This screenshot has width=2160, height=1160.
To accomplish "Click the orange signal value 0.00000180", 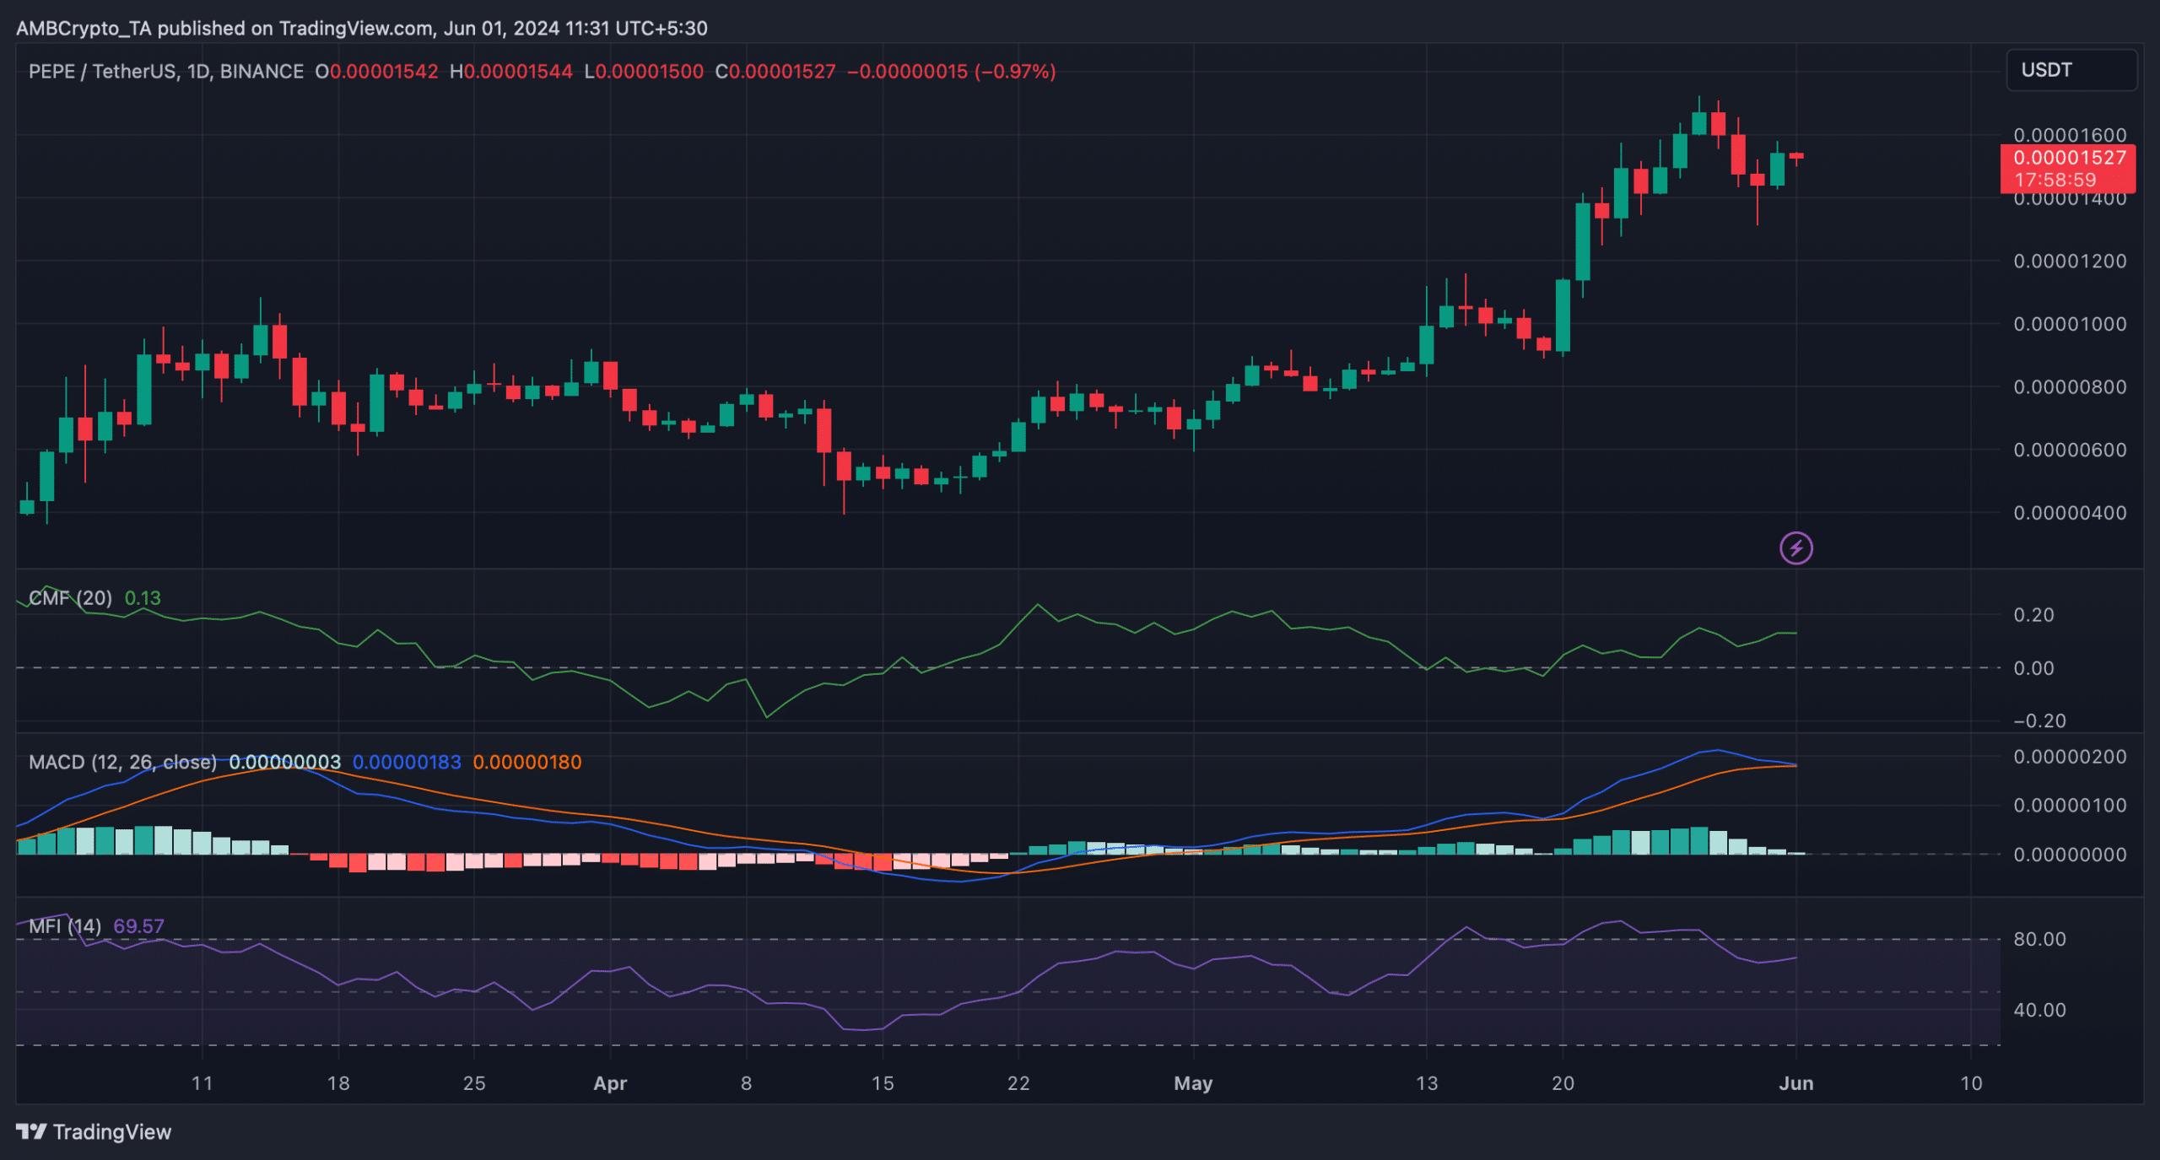I will coord(527,763).
